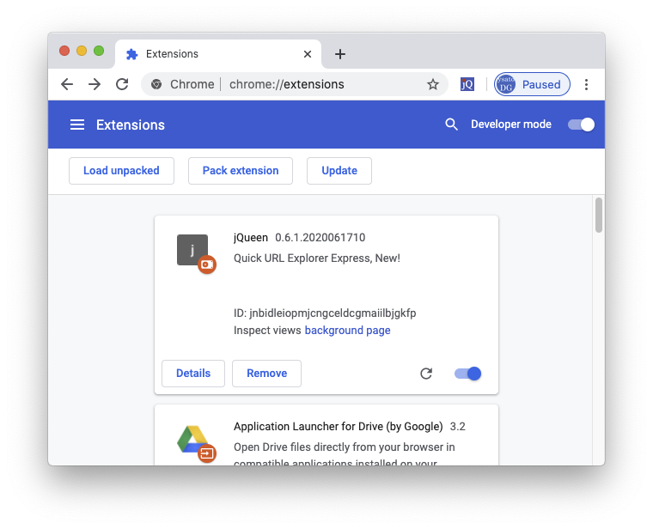Open the Extensions hamburger menu
The width and height of the screenshot is (653, 529).
[x=77, y=125]
